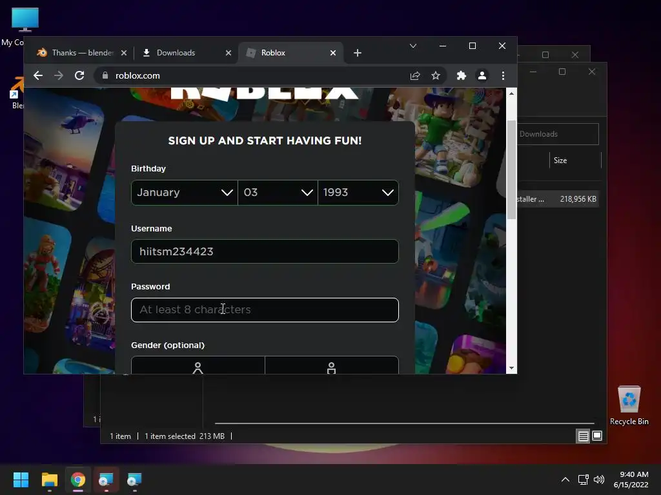Viewport: 661px width, 495px height.
Task: Reload the Roblox page
Action: 79,76
